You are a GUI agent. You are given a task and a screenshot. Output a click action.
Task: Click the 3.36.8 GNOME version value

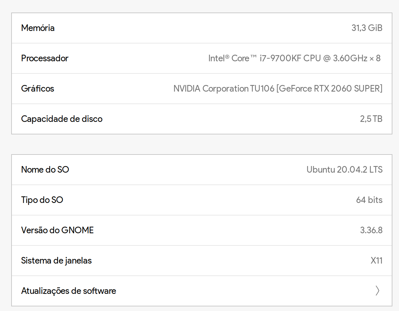pyautogui.click(x=371, y=230)
